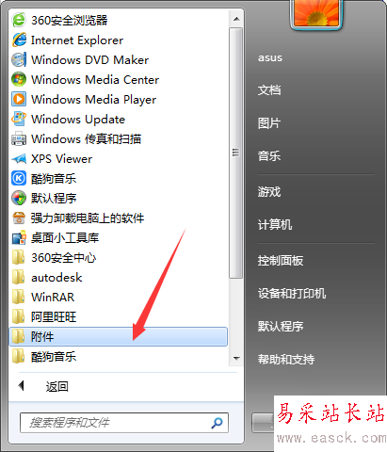The width and height of the screenshot is (387, 452).
Task: Open the 桌面小工具库 gadget icon
Action: click(19, 238)
